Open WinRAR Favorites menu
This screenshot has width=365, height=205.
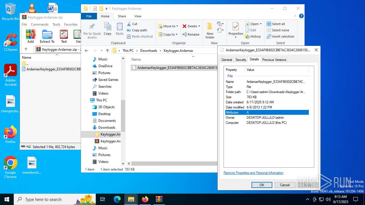(x=71, y=24)
